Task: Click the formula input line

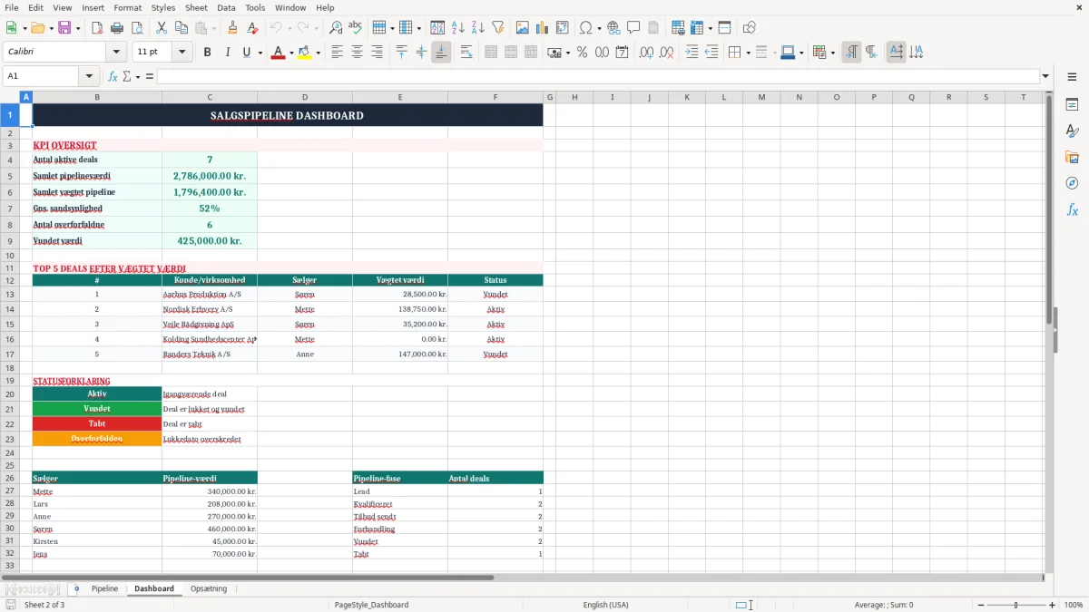Action: click(x=597, y=76)
